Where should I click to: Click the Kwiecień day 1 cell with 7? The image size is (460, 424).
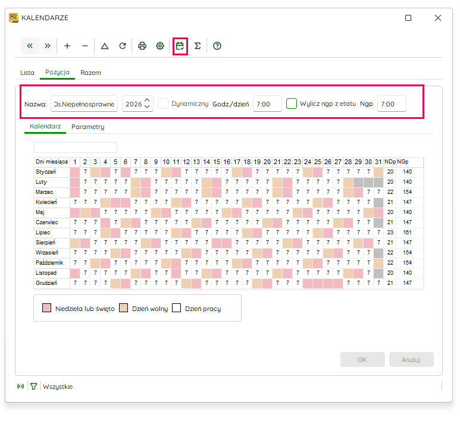75,202
